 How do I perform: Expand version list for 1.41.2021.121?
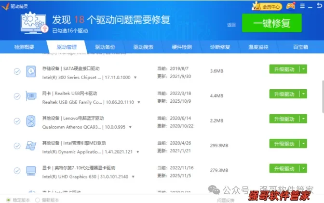137,152
